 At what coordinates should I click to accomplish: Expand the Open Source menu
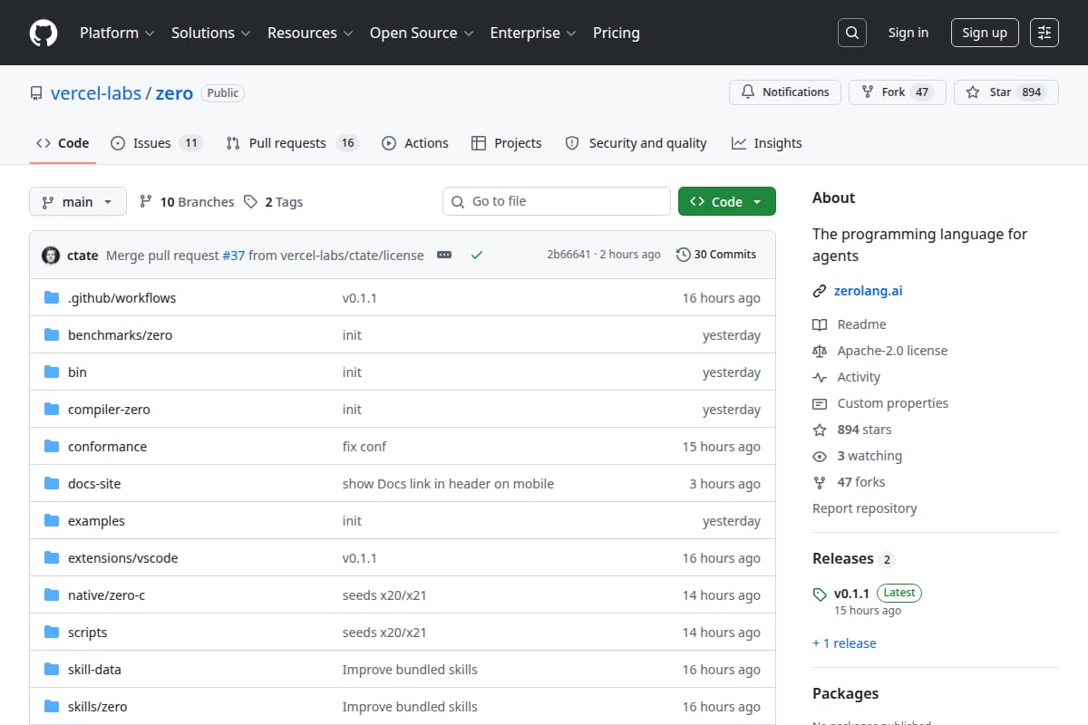click(x=421, y=33)
